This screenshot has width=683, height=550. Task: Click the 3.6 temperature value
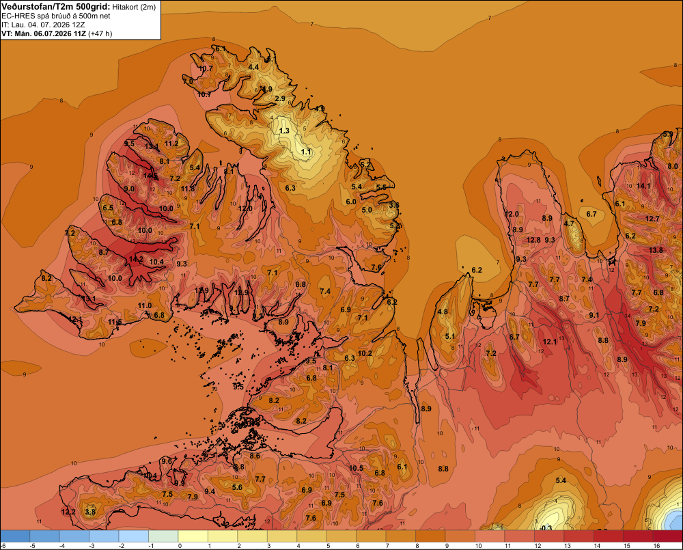pyautogui.click(x=394, y=205)
